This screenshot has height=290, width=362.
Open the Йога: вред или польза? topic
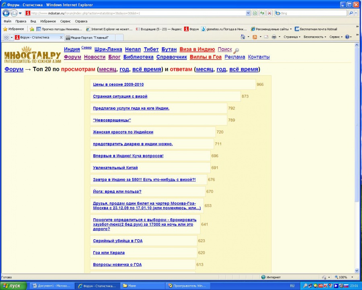(x=117, y=191)
